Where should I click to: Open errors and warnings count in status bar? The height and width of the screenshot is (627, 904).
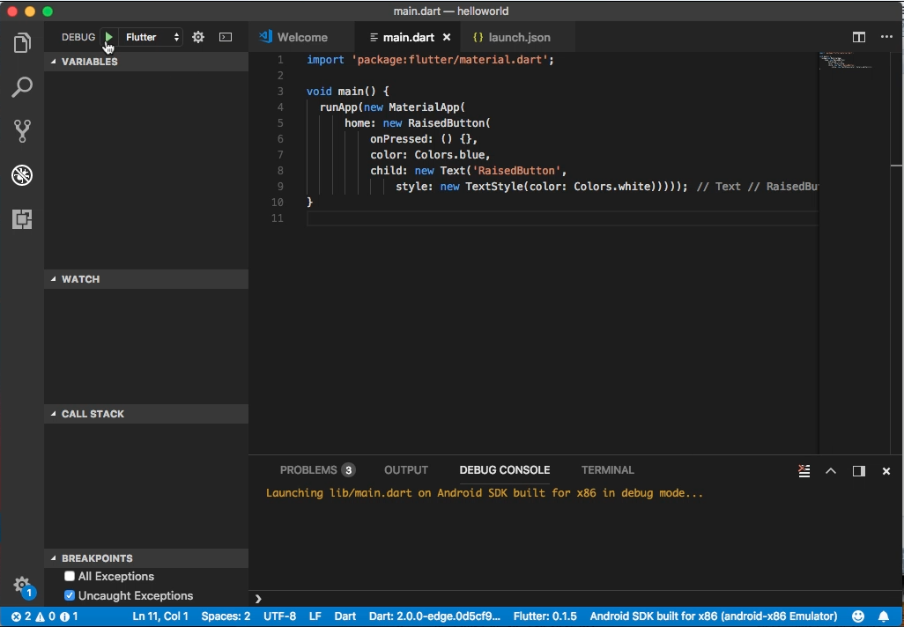pyautogui.click(x=44, y=616)
